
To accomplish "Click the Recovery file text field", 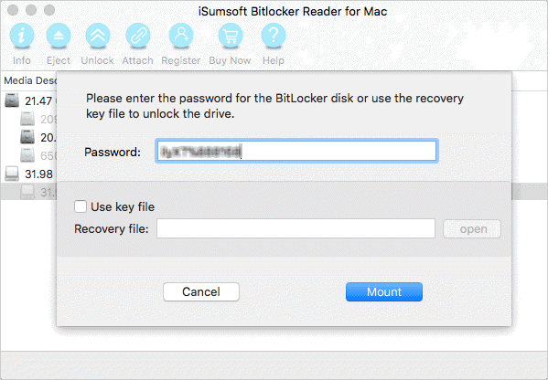I will point(295,228).
